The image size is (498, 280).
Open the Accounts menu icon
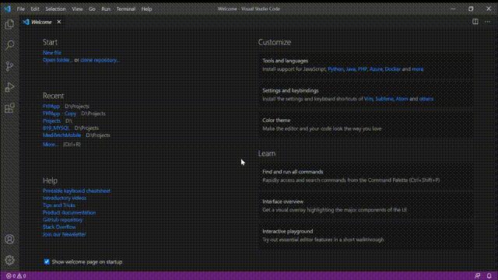coord(9,239)
